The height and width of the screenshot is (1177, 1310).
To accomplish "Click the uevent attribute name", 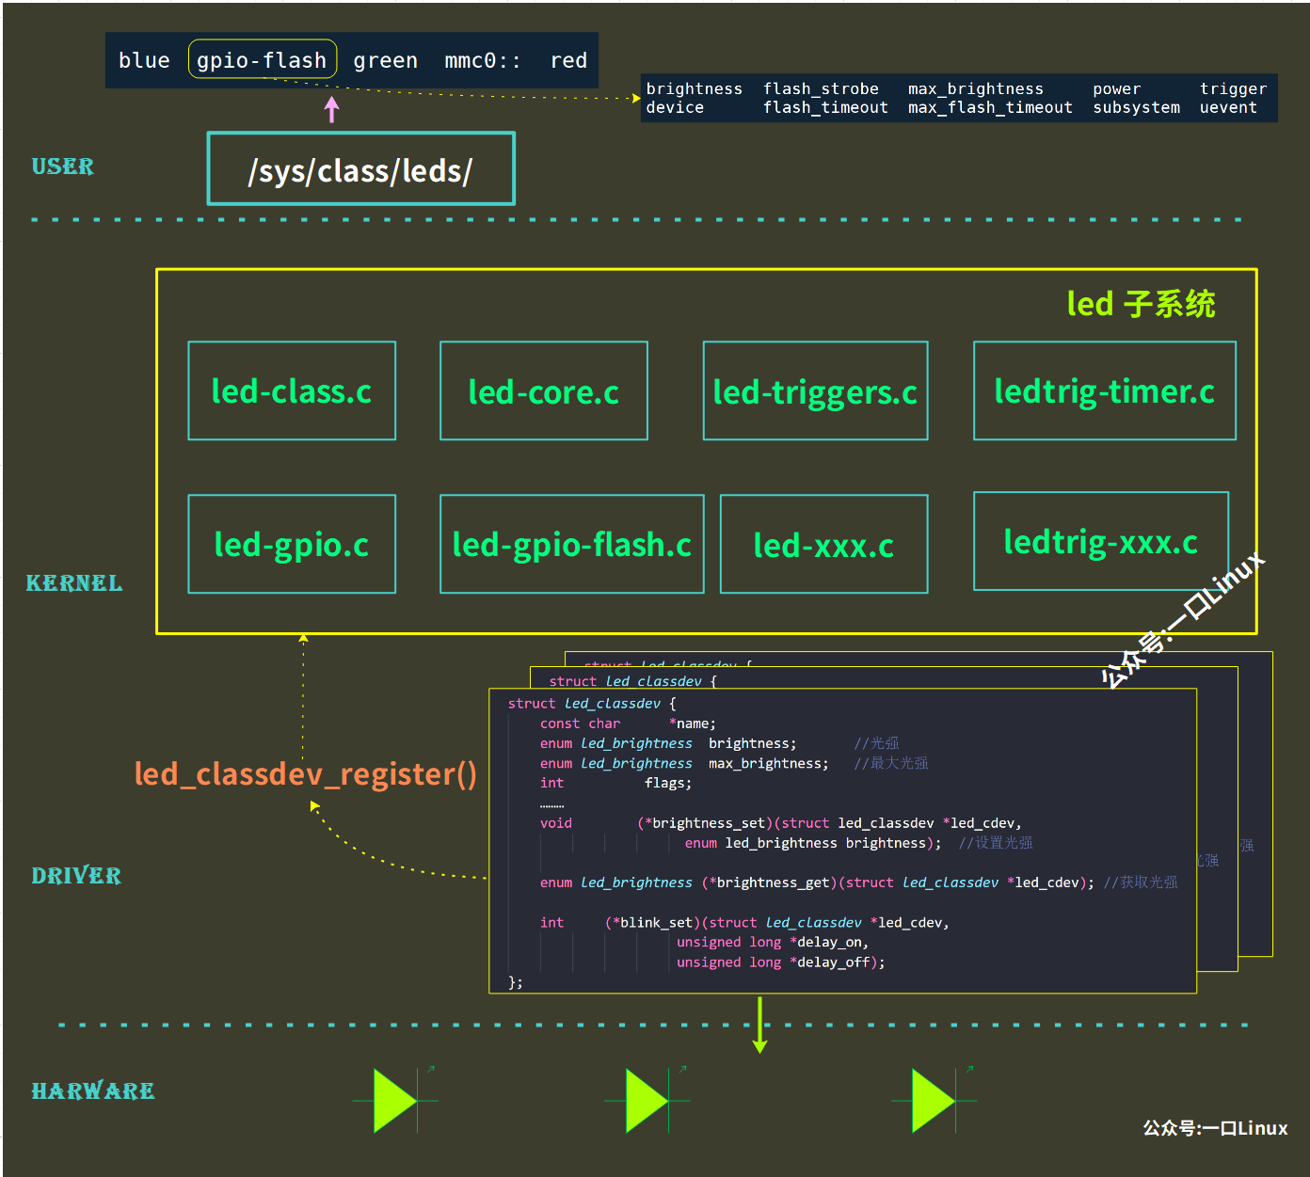I will [x=1228, y=107].
